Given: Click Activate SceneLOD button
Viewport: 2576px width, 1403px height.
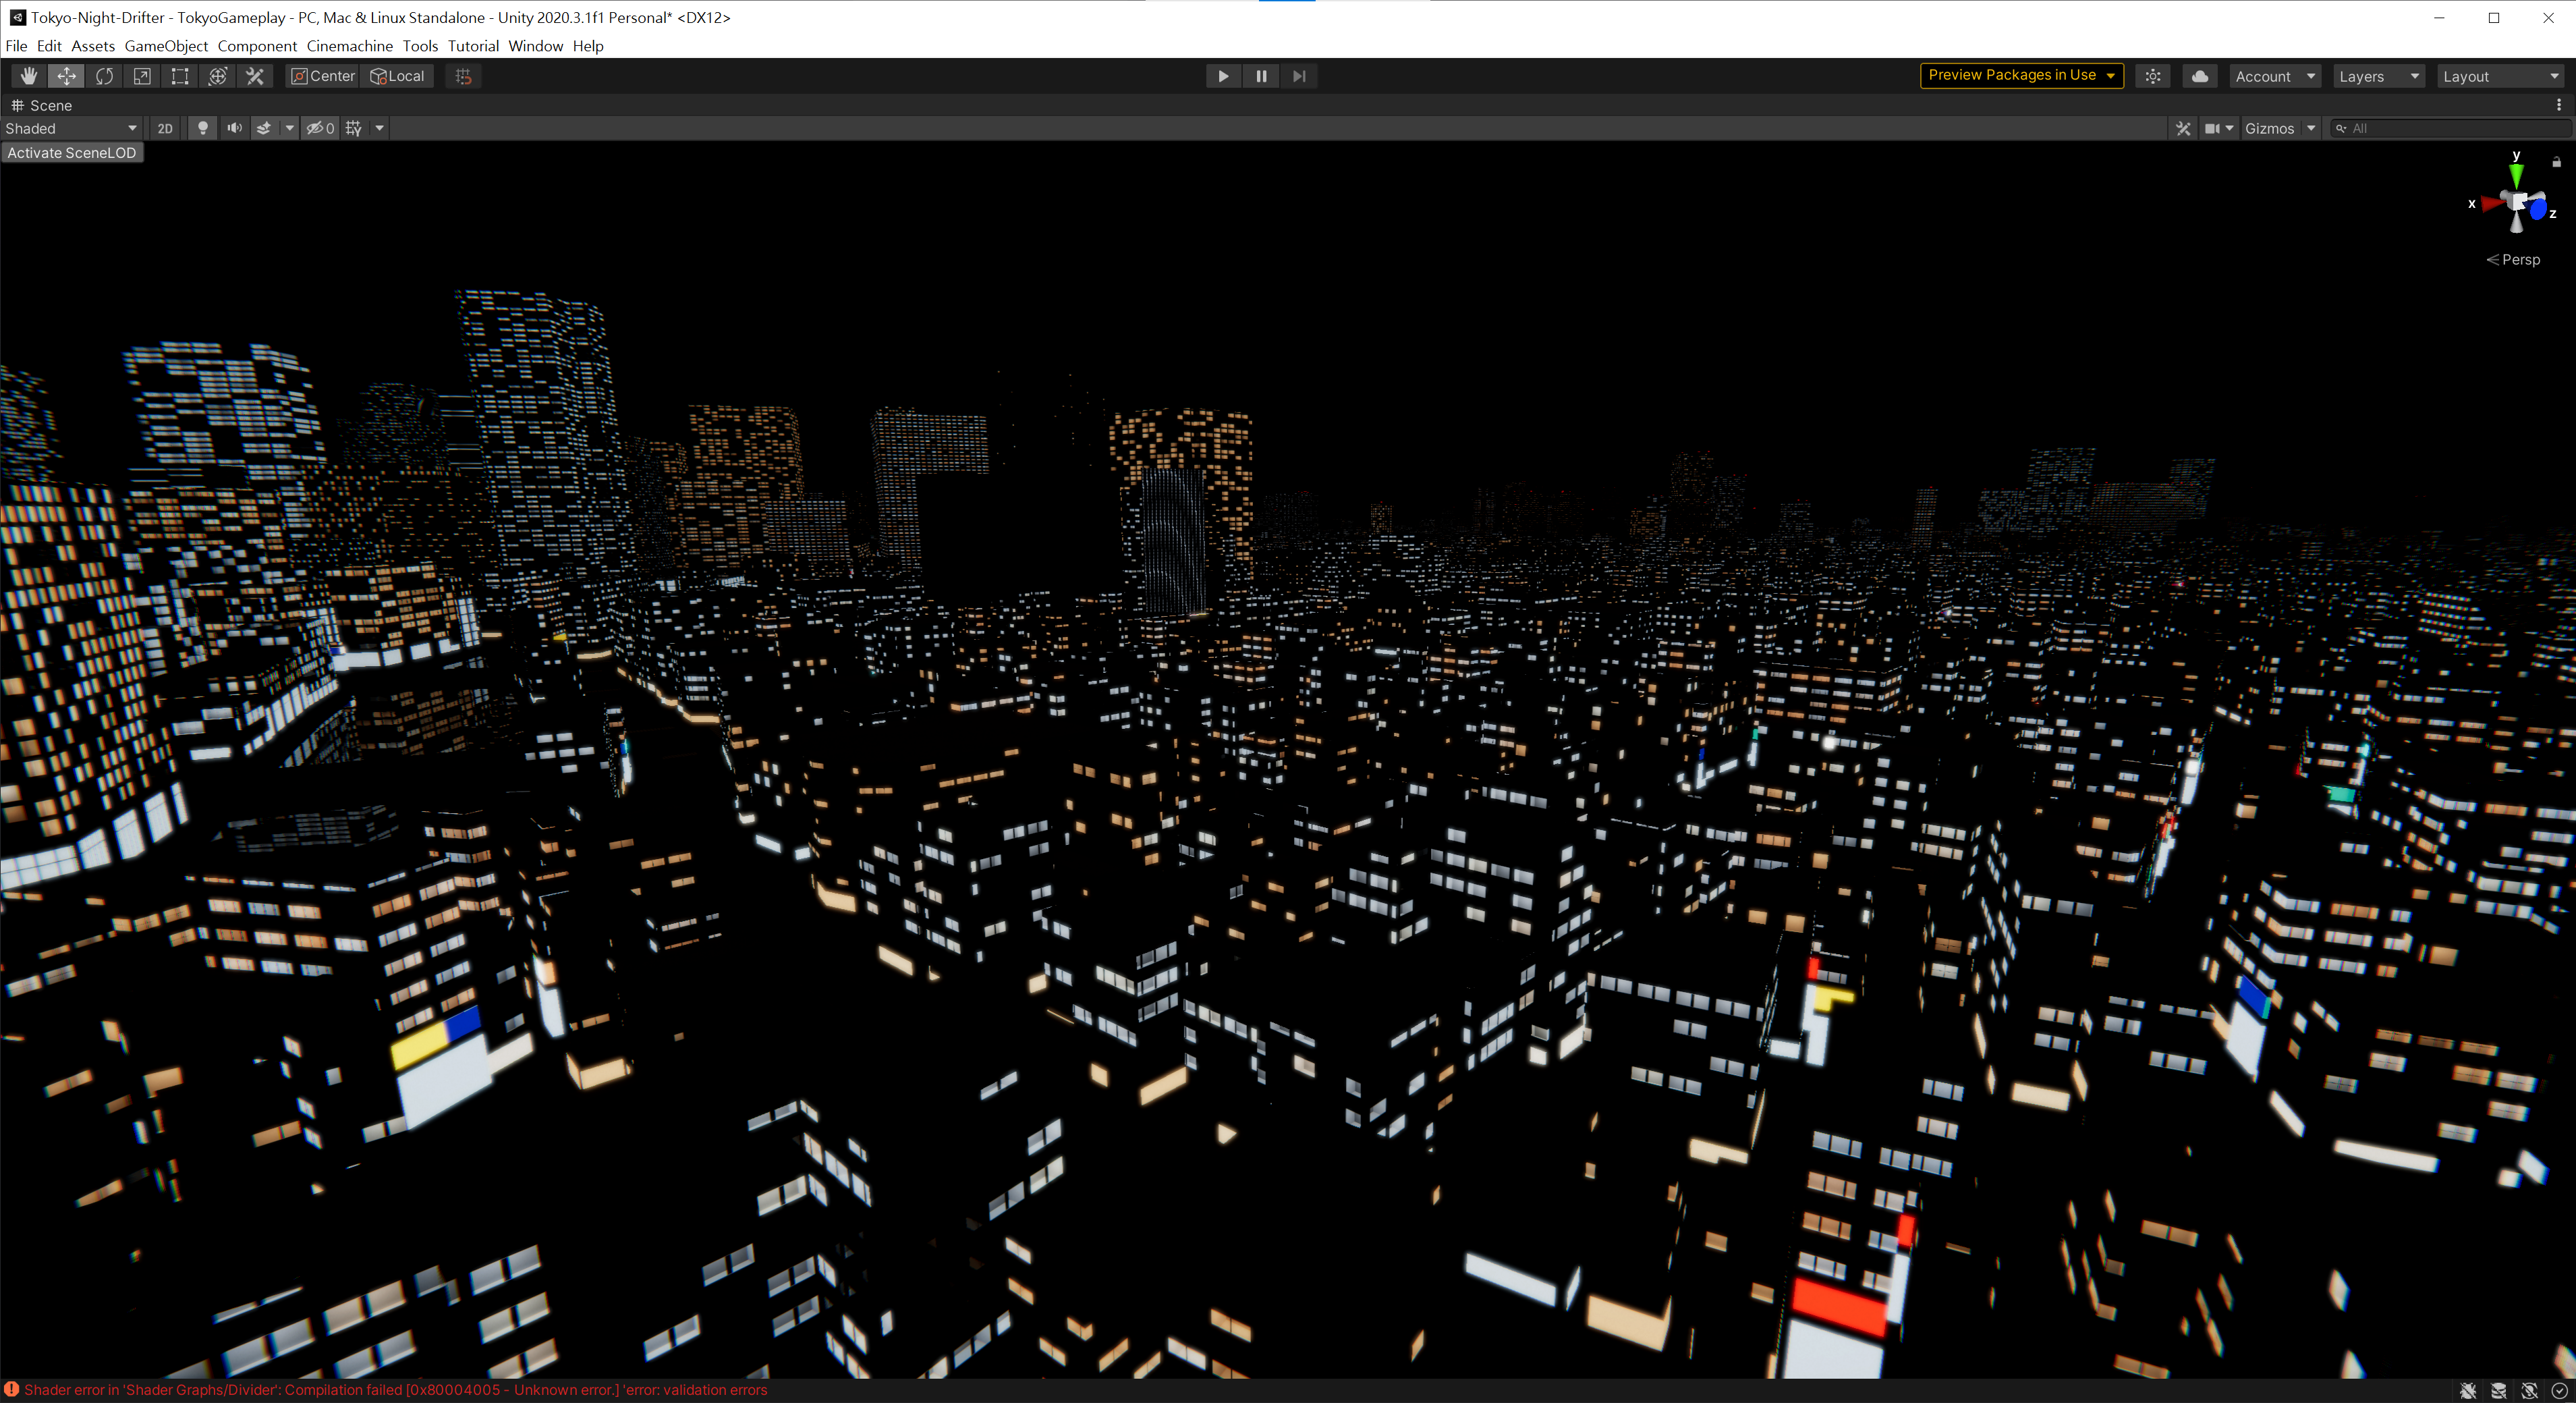Looking at the screenshot, I should click(72, 153).
